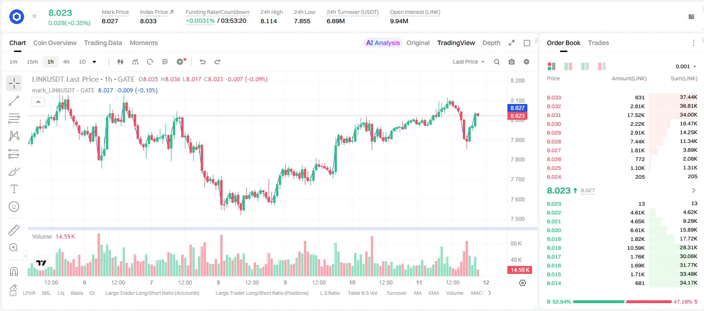Click the 8.031 ask price row
704x311 pixels.
point(622,115)
